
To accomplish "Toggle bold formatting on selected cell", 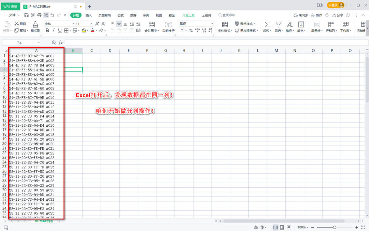I will (x=47, y=30).
